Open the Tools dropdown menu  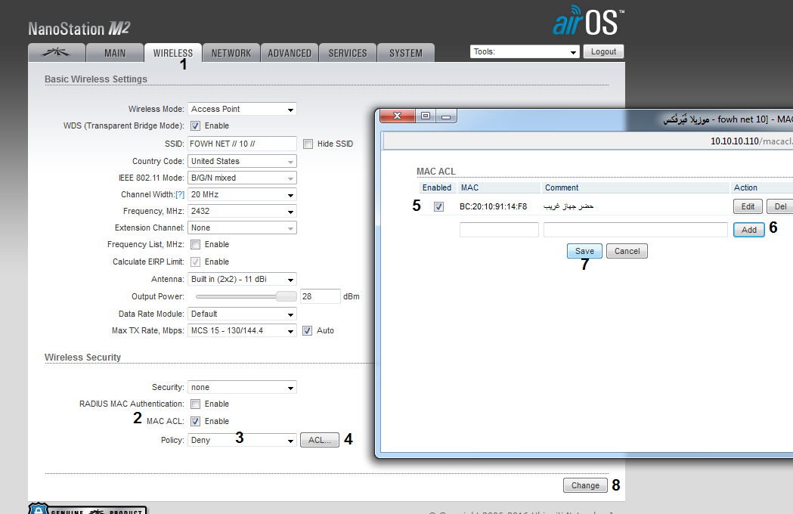[524, 52]
